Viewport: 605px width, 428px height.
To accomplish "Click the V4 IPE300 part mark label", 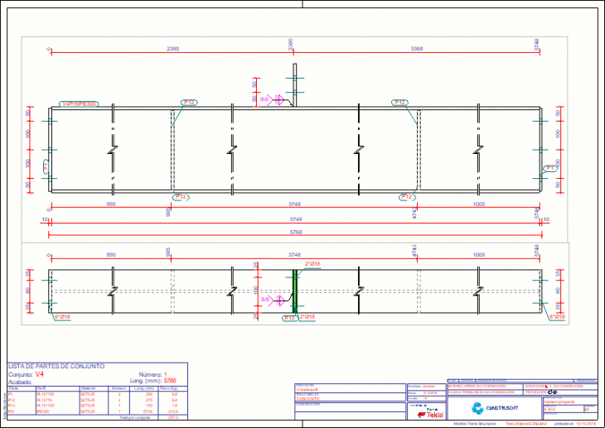I will click(x=79, y=104).
